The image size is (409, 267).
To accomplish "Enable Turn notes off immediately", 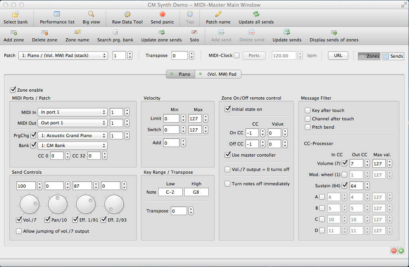I will pyautogui.click(x=227, y=184).
